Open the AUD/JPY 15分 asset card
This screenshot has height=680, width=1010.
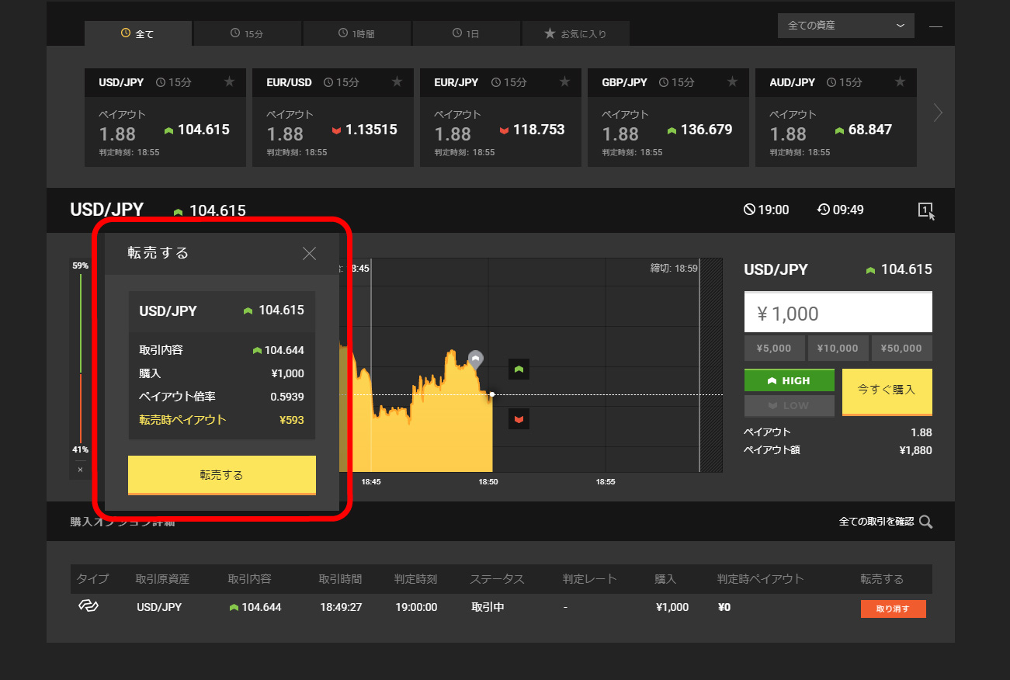(x=836, y=117)
